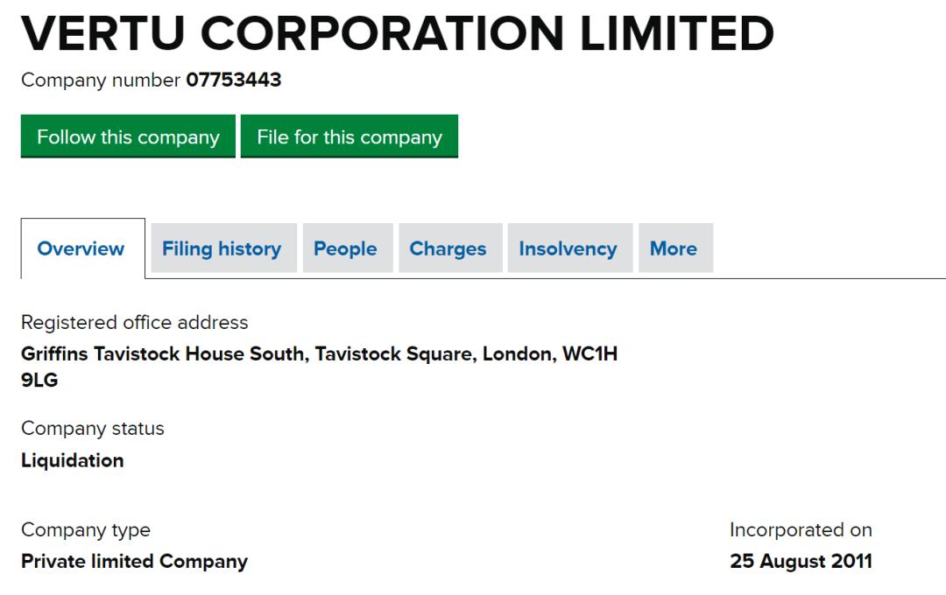Select the Overview tab
The image size is (946, 595).
(81, 248)
